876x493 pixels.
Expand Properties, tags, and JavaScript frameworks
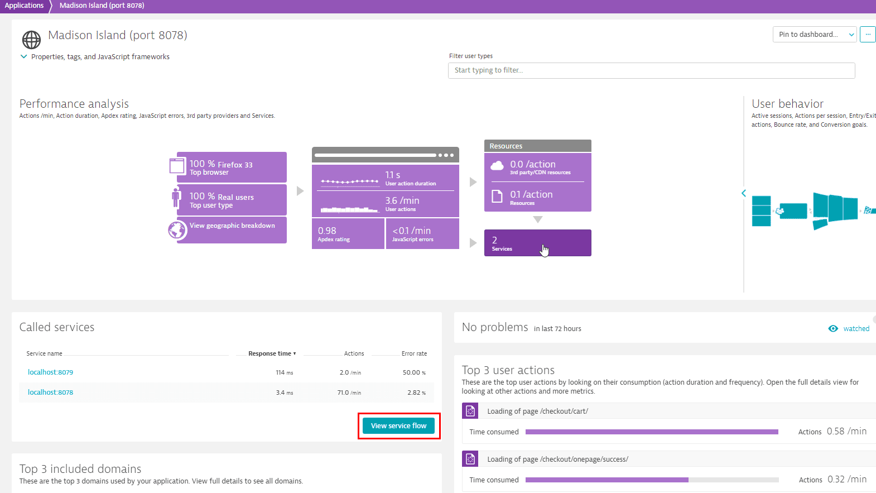[95, 57]
